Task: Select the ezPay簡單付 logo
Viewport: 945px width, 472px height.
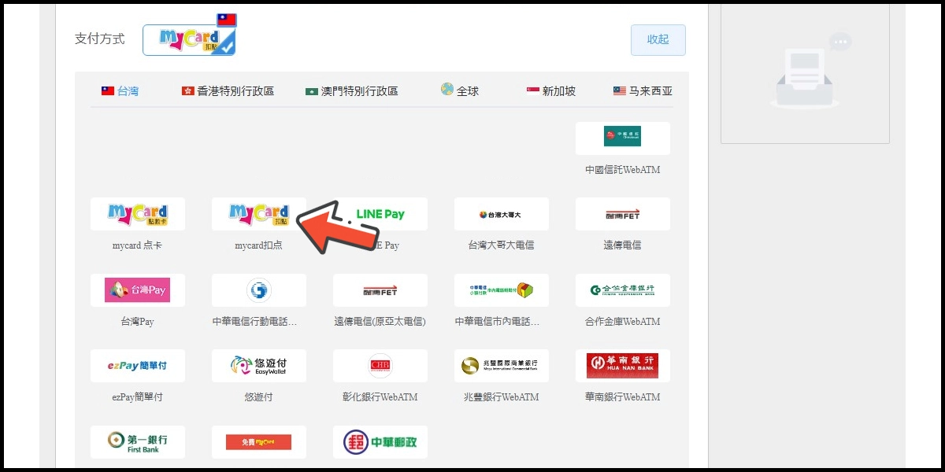Action: (x=138, y=366)
